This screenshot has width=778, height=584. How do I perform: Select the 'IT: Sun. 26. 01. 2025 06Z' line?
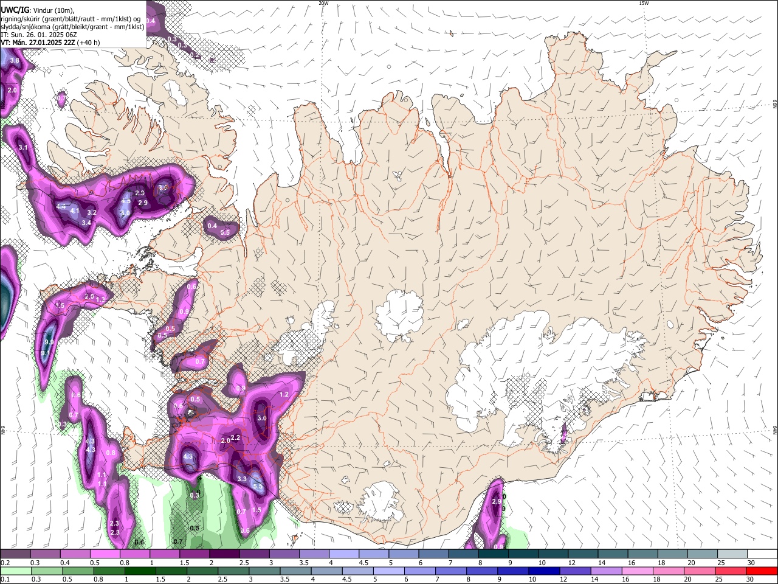(39, 35)
